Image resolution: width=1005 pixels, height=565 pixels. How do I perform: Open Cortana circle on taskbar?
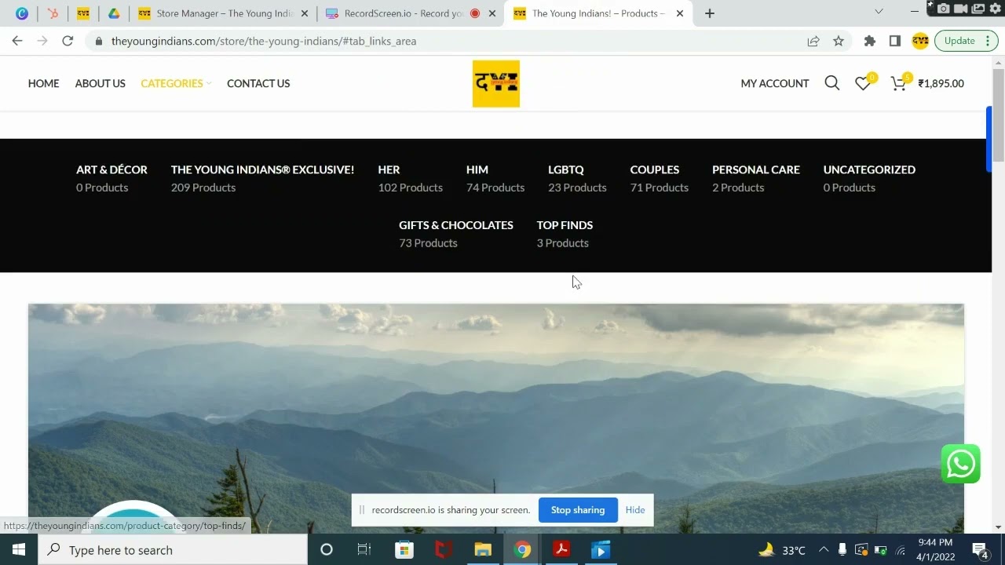click(x=327, y=550)
